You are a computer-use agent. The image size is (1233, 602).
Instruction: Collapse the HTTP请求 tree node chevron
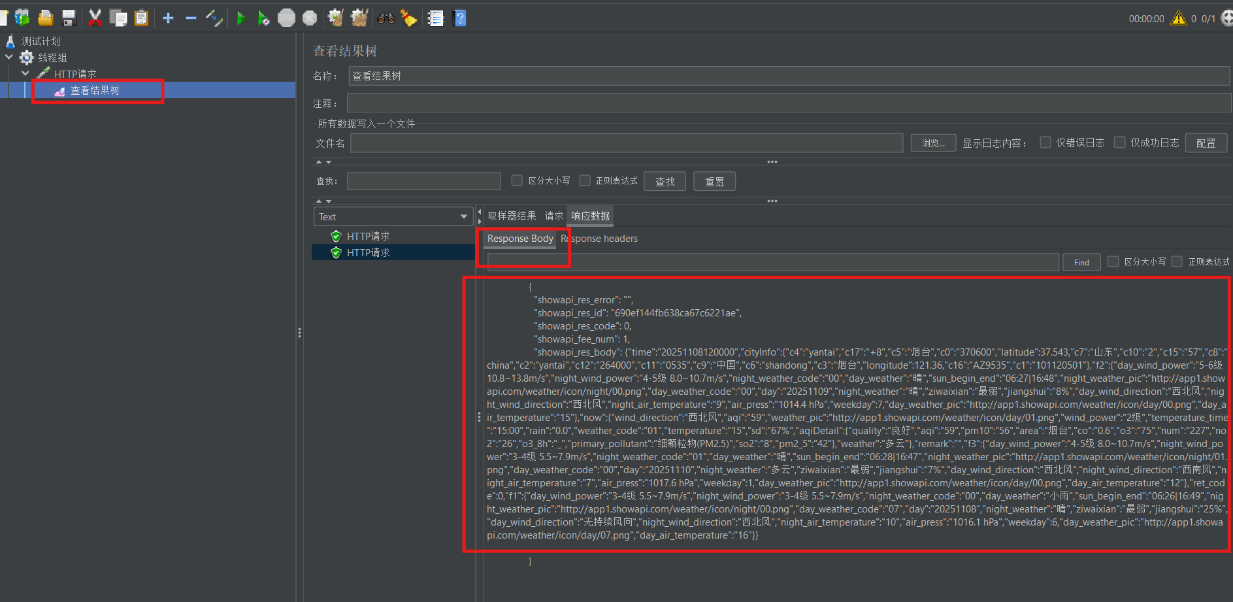click(x=25, y=74)
